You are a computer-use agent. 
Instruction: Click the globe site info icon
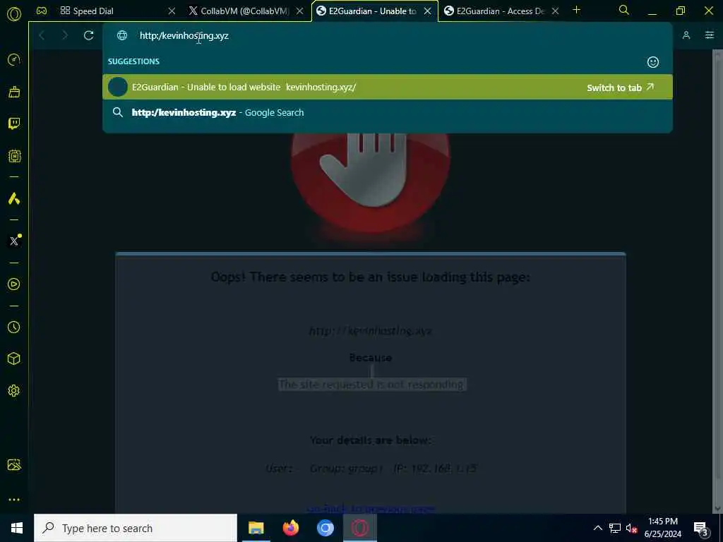(x=121, y=35)
